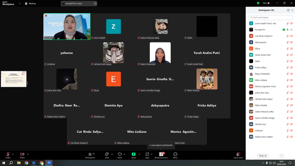The width and height of the screenshot is (295, 166).
Task: Select Cut Rindu Sofyani P in list
Action: click(x=271, y=36)
